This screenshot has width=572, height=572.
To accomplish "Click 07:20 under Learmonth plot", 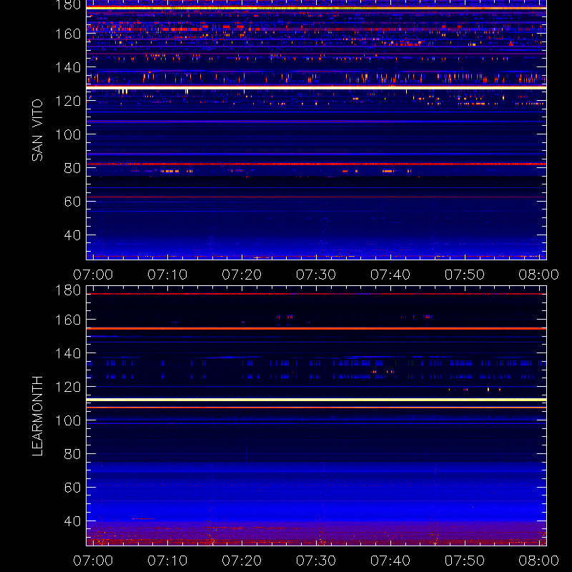I will point(242,561).
